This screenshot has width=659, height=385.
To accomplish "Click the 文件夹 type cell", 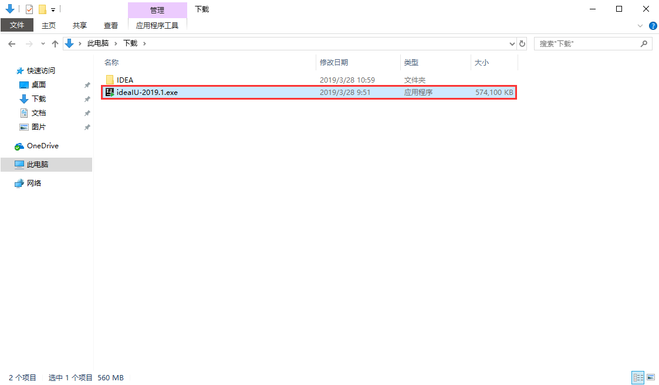I will click(x=415, y=80).
